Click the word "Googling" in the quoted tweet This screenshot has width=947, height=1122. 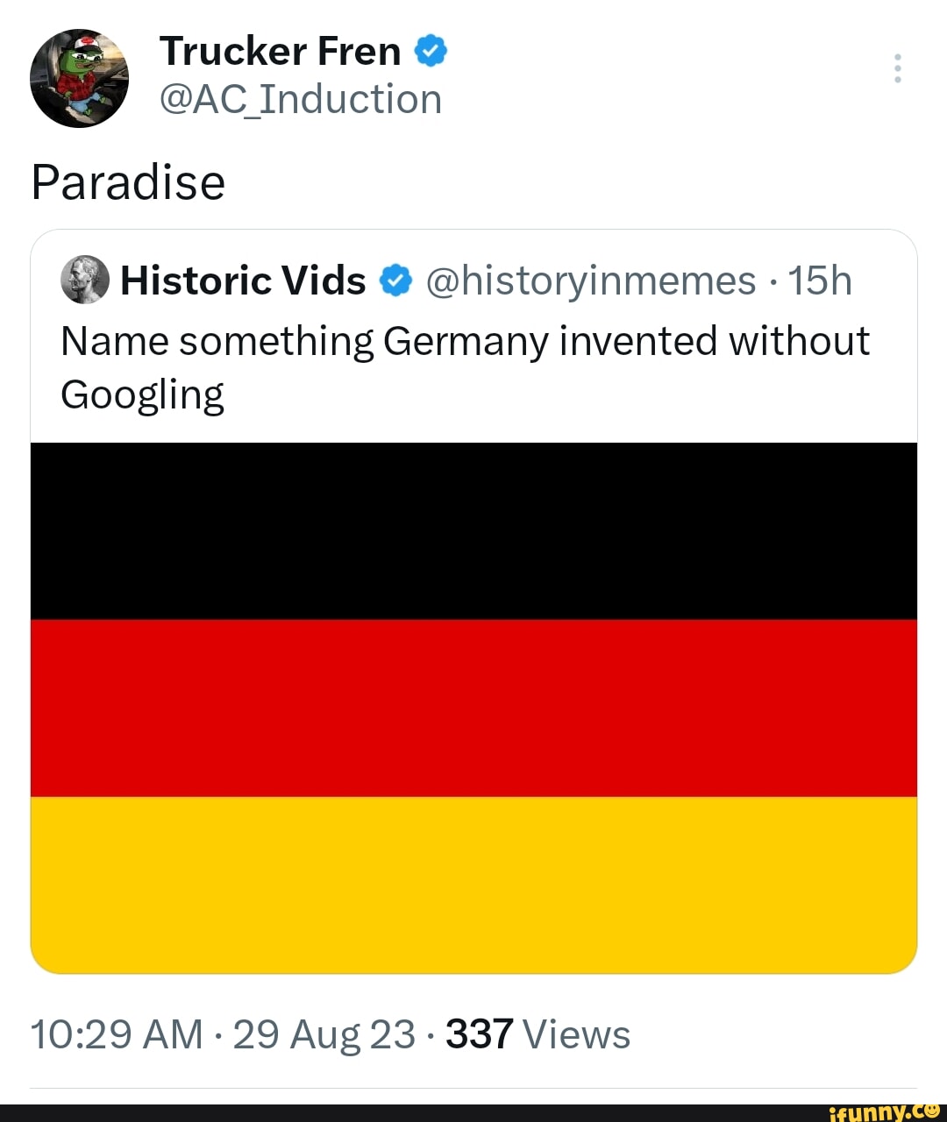[x=142, y=395]
